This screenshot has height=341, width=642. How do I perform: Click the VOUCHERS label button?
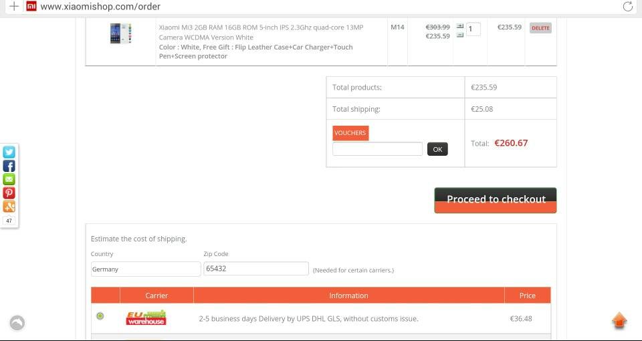(x=350, y=133)
